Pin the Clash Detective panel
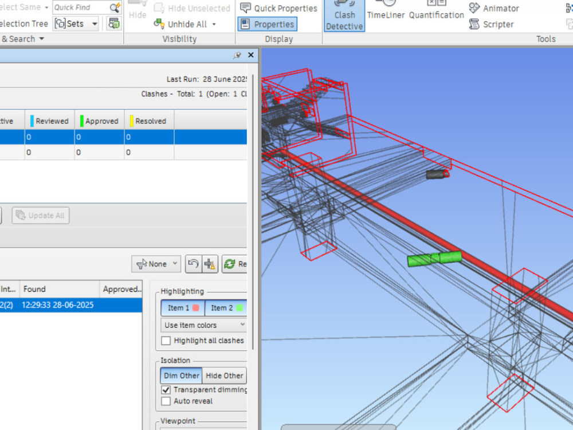Viewport: 573px width, 430px height. tap(237, 55)
